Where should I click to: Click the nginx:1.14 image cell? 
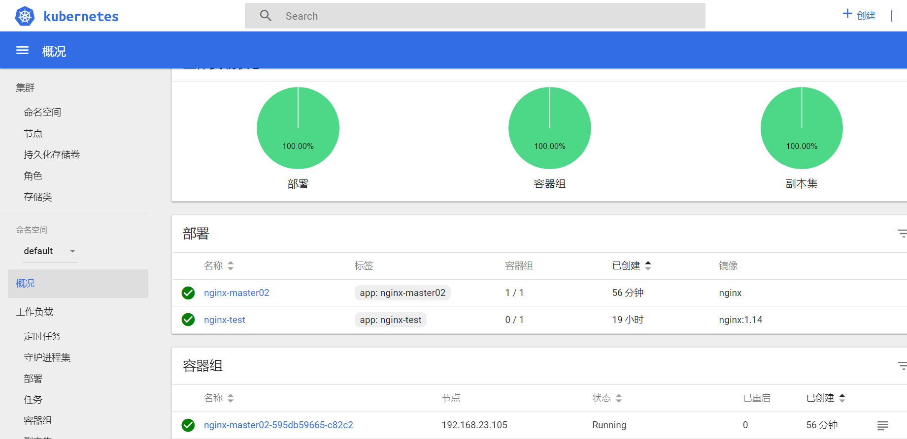(740, 320)
